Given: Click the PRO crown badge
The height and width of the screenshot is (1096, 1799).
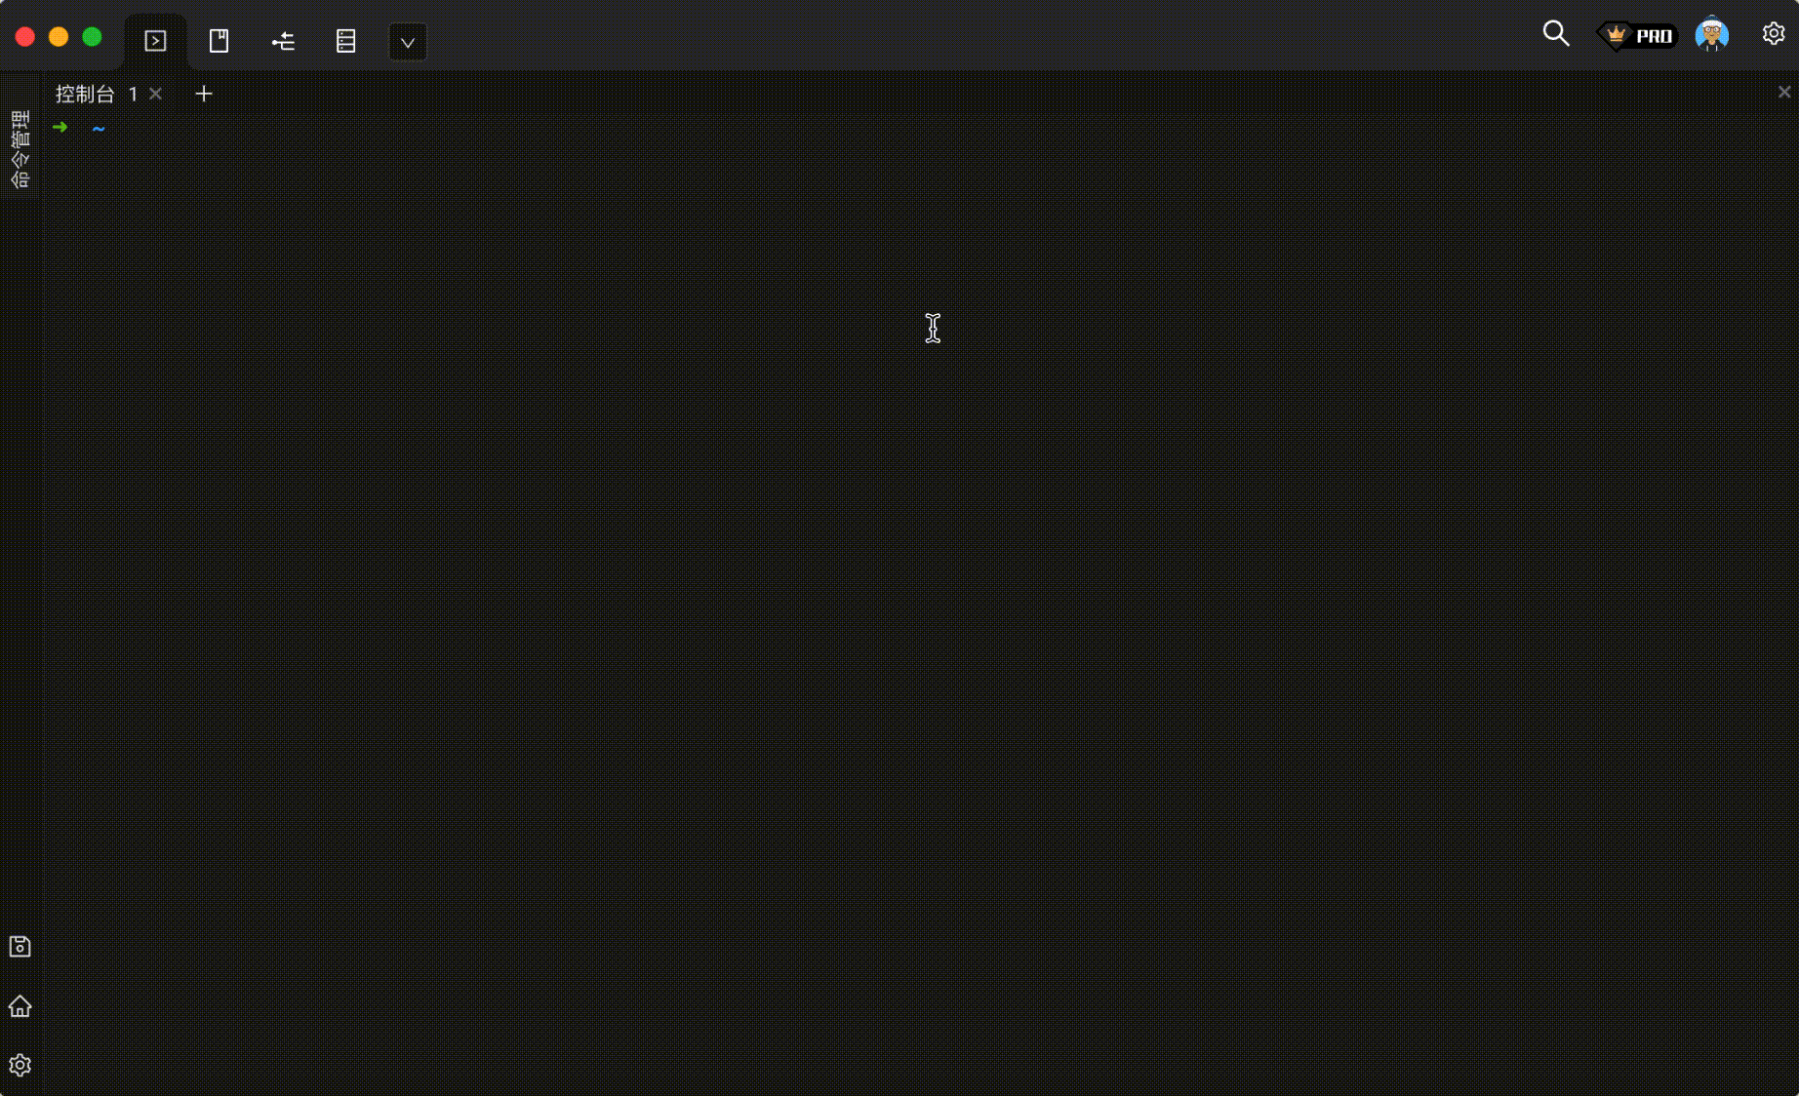Looking at the screenshot, I should tap(1638, 36).
